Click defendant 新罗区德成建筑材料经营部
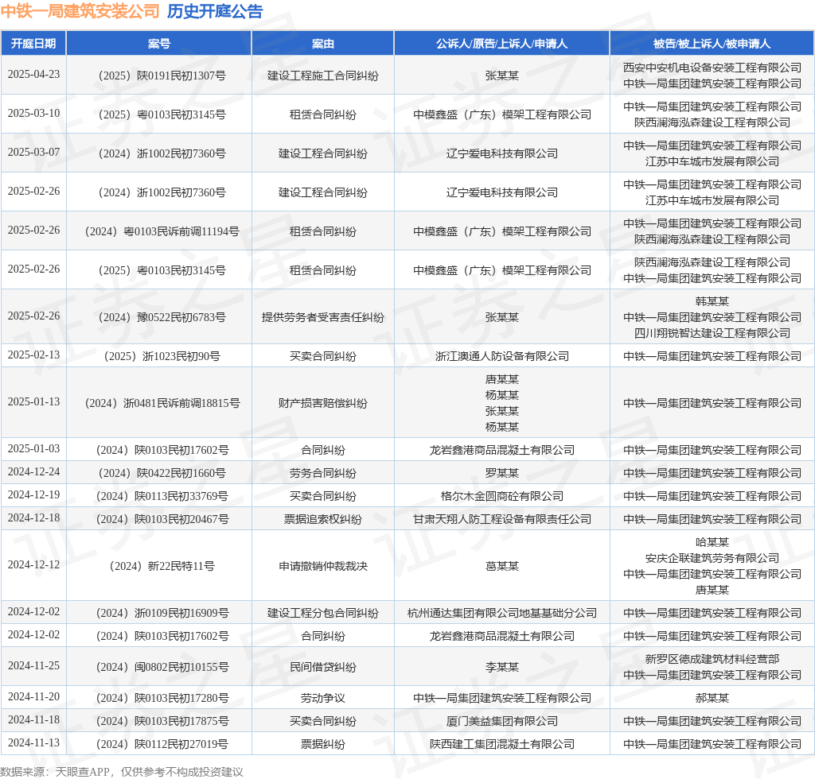Screen dimensions: 815x779 [712, 659]
